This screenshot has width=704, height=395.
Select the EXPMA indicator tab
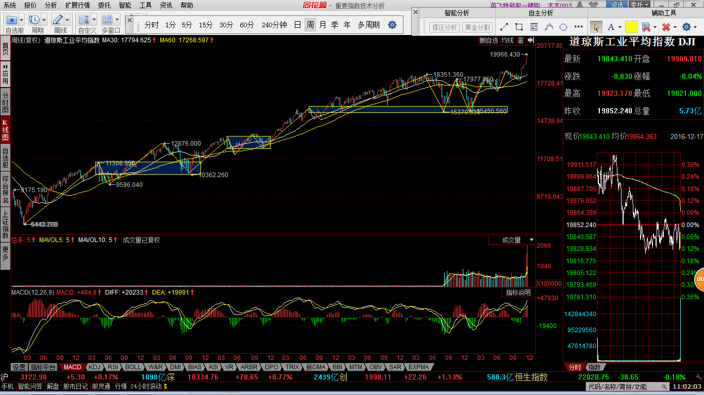click(418, 367)
